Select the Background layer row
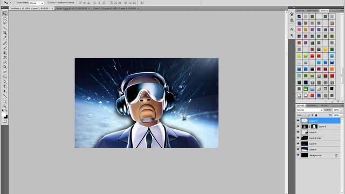345x194 pixels. click(x=318, y=155)
